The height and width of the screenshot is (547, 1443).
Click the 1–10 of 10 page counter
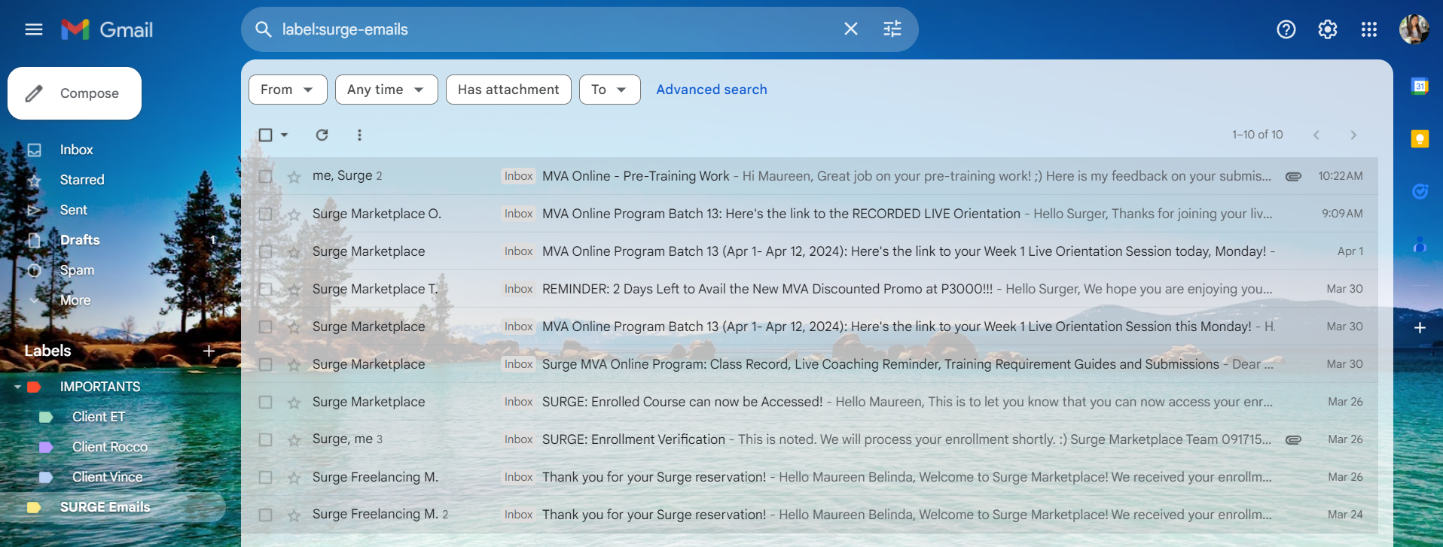(1258, 135)
